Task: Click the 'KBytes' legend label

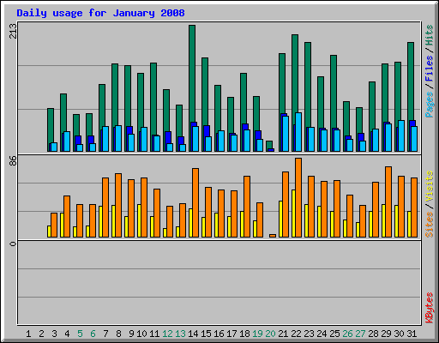Action: [430, 308]
